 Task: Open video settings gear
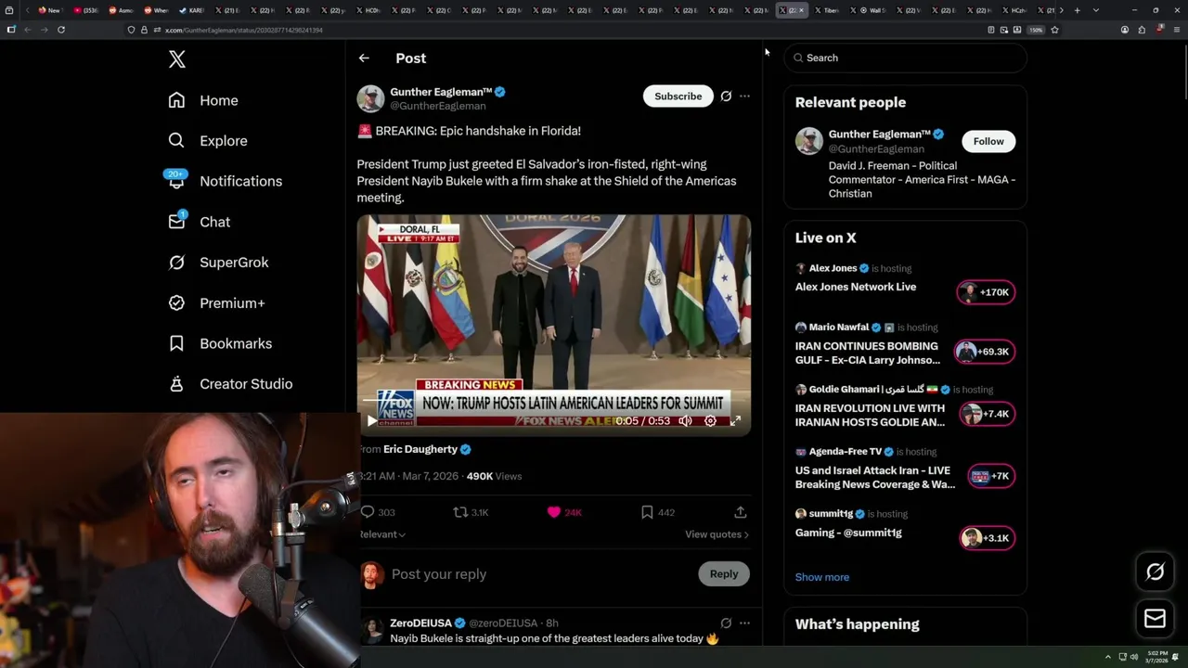710,421
